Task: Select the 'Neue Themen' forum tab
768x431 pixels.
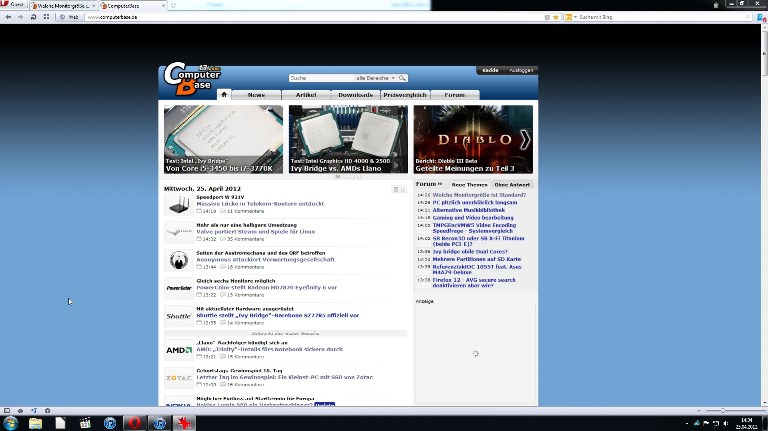Action: click(x=469, y=185)
